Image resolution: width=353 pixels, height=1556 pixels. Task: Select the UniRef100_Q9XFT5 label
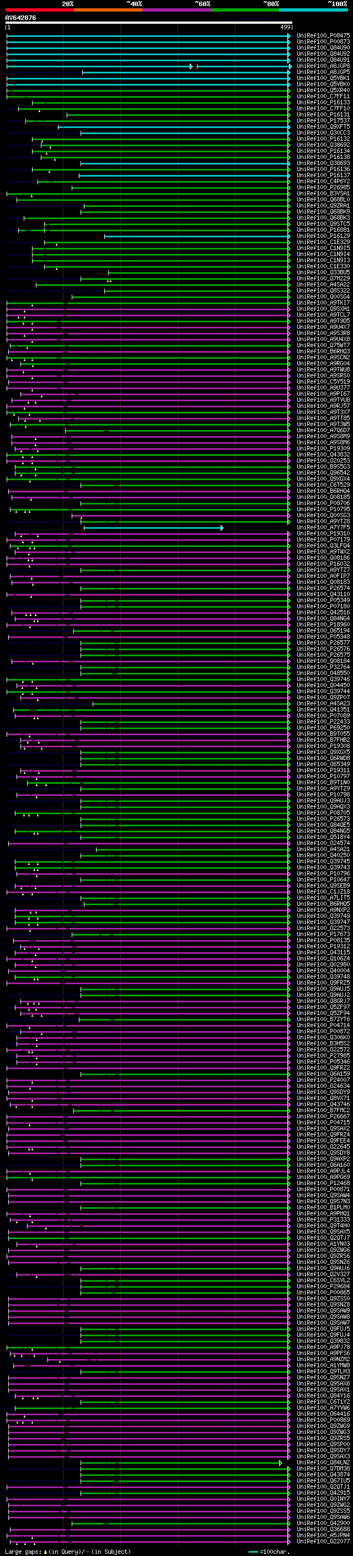click(x=323, y=126)
